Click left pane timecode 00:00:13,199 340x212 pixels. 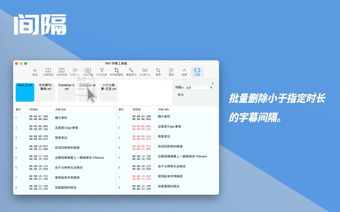[x=38, y=156]
